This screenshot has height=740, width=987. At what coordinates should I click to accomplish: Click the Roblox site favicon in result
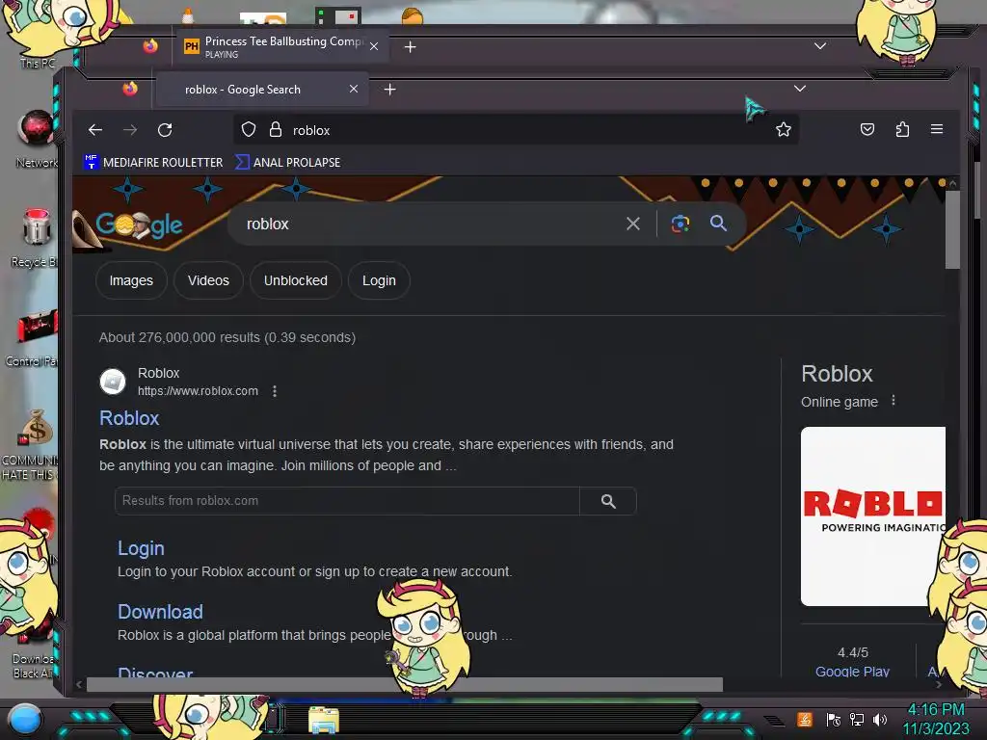(113, 382)
